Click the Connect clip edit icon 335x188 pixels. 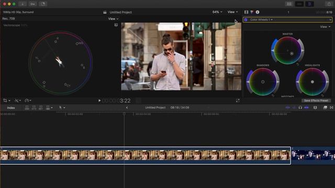point(27,108)
